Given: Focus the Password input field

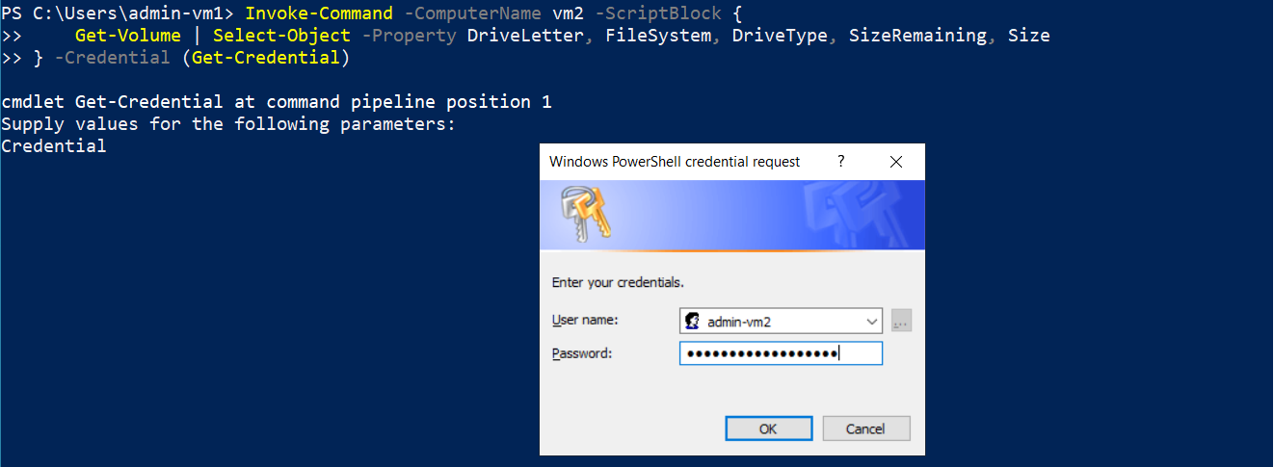Looking at the screenshot, I should click(781, 353).
